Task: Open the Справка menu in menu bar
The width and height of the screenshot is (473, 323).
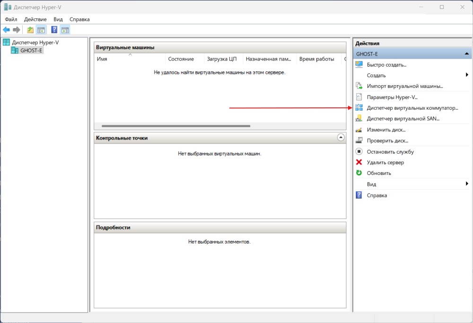Action: 79,19
